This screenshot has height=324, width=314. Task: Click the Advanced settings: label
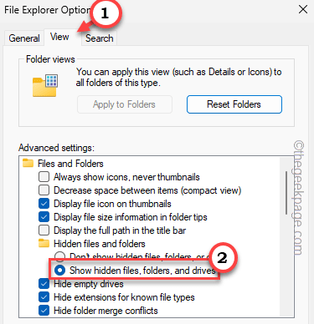pos(56,148)
